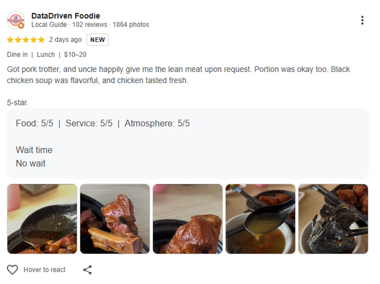View the third photo of braised pork trotter

pyautogui.click(x=188, y=219)
